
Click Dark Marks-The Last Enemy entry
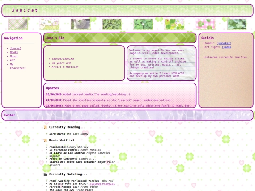tap(69, 134)
